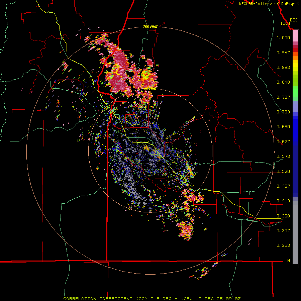
Task: Click the TH threshold label
Action: (x=287, y=261)
